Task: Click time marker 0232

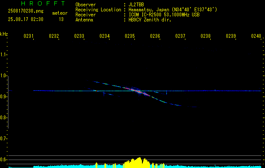Action: tap(54, 36)
